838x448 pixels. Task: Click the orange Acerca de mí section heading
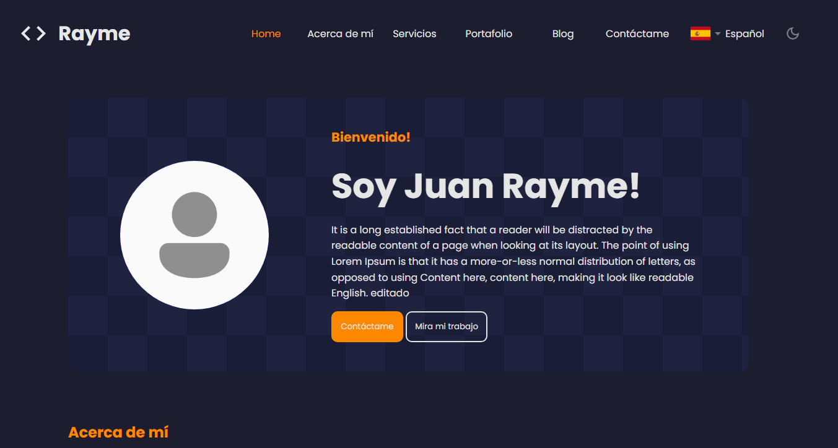tap(118, 432)
